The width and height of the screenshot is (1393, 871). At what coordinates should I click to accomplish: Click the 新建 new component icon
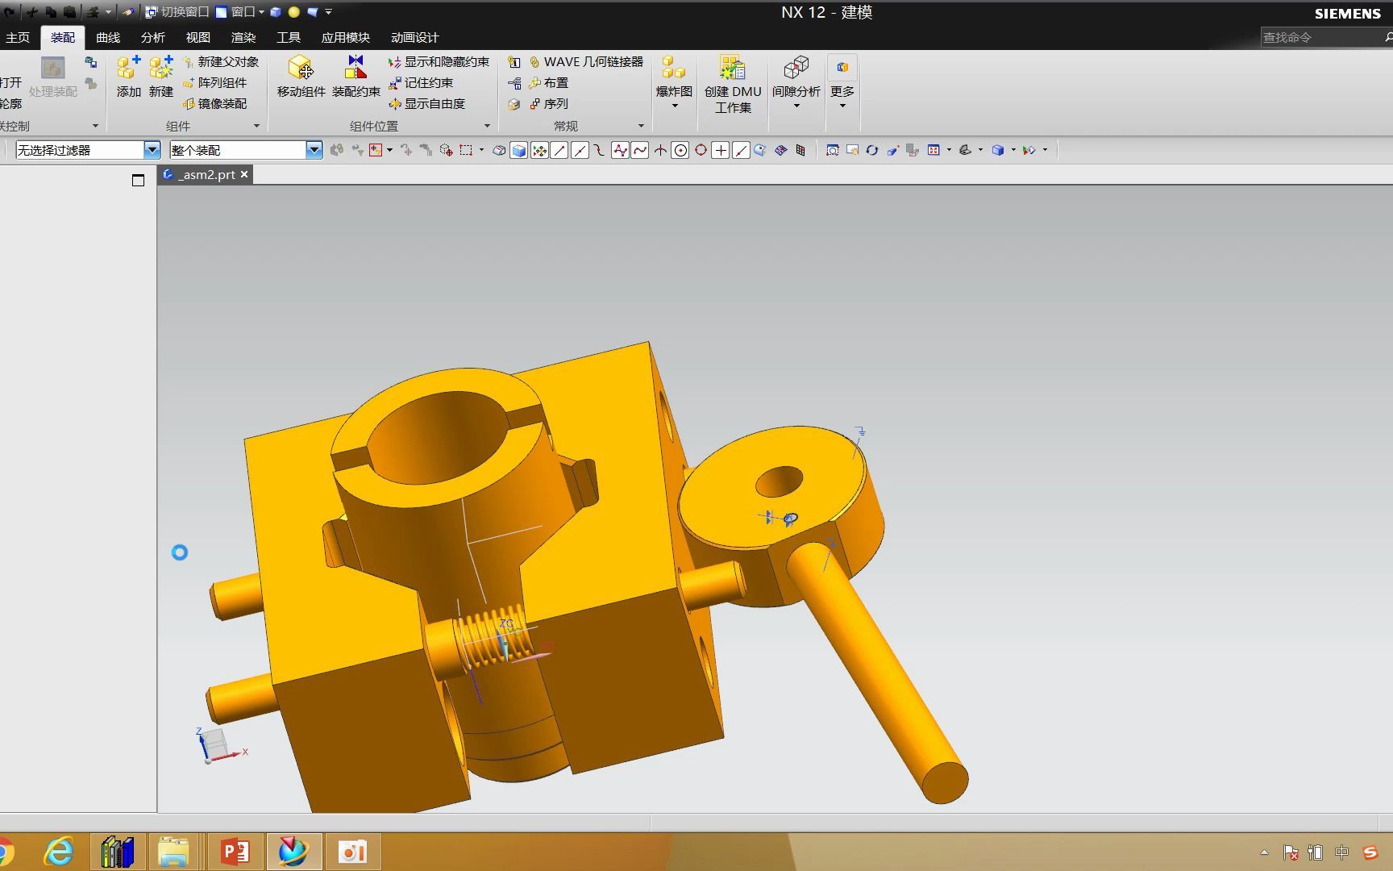[x=161, y=77]
